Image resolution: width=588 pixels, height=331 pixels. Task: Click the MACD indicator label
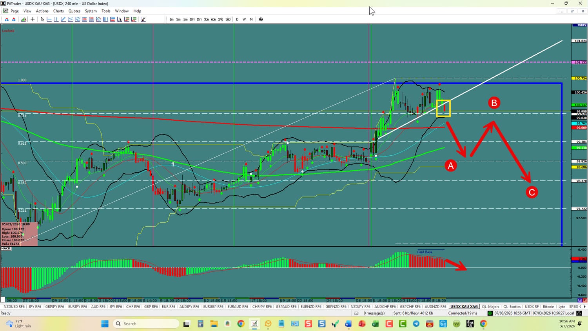point(6,249)
